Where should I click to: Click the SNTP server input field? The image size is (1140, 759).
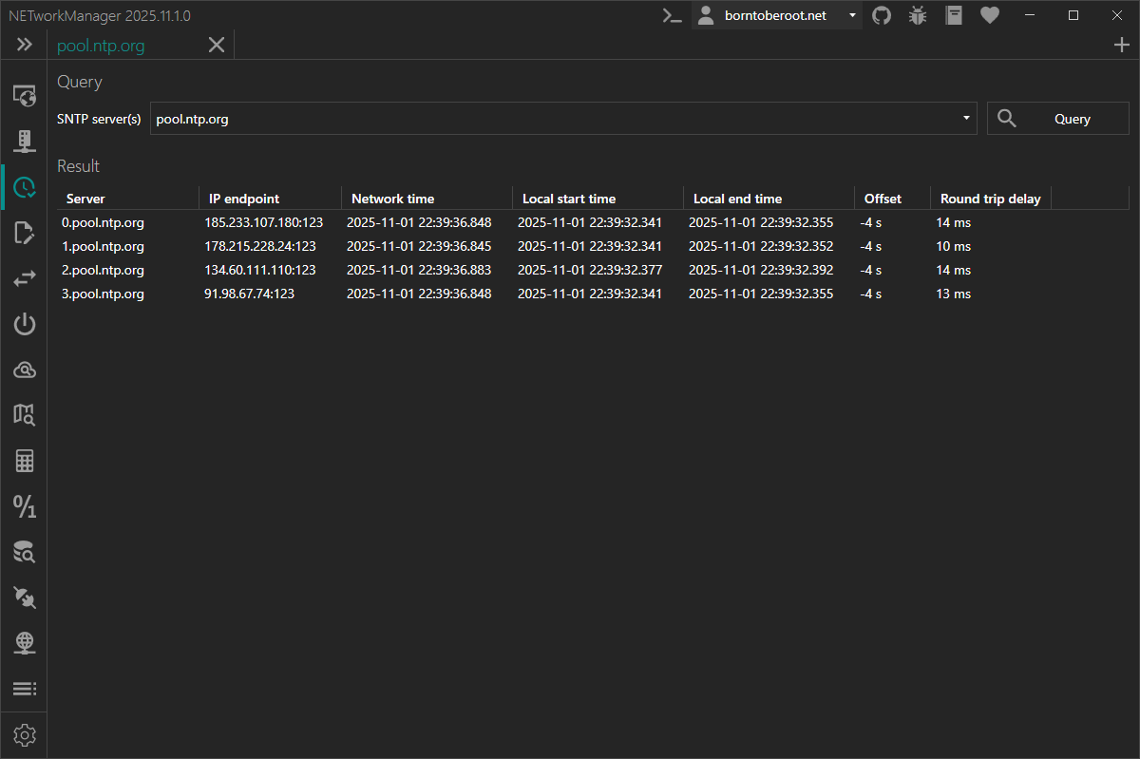(475, 118)
